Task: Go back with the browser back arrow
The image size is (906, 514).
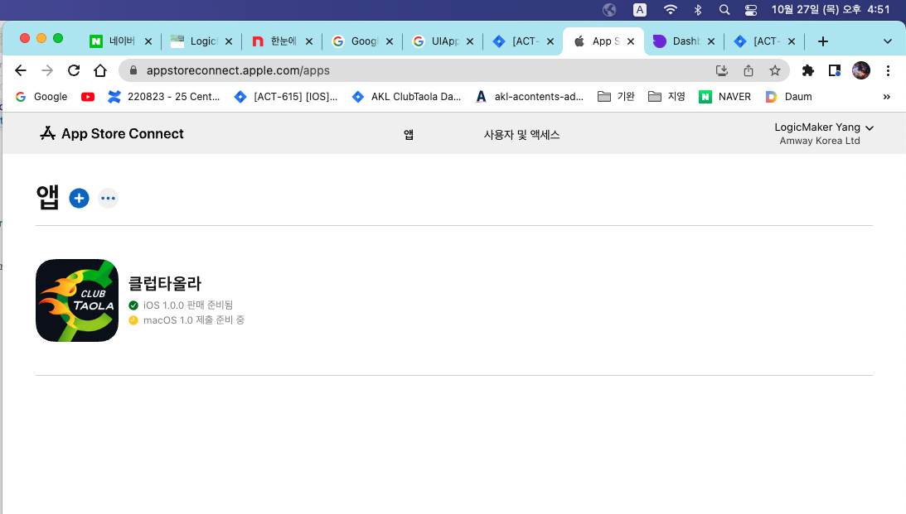Action: pyautogui.click(x=21, y=70)
